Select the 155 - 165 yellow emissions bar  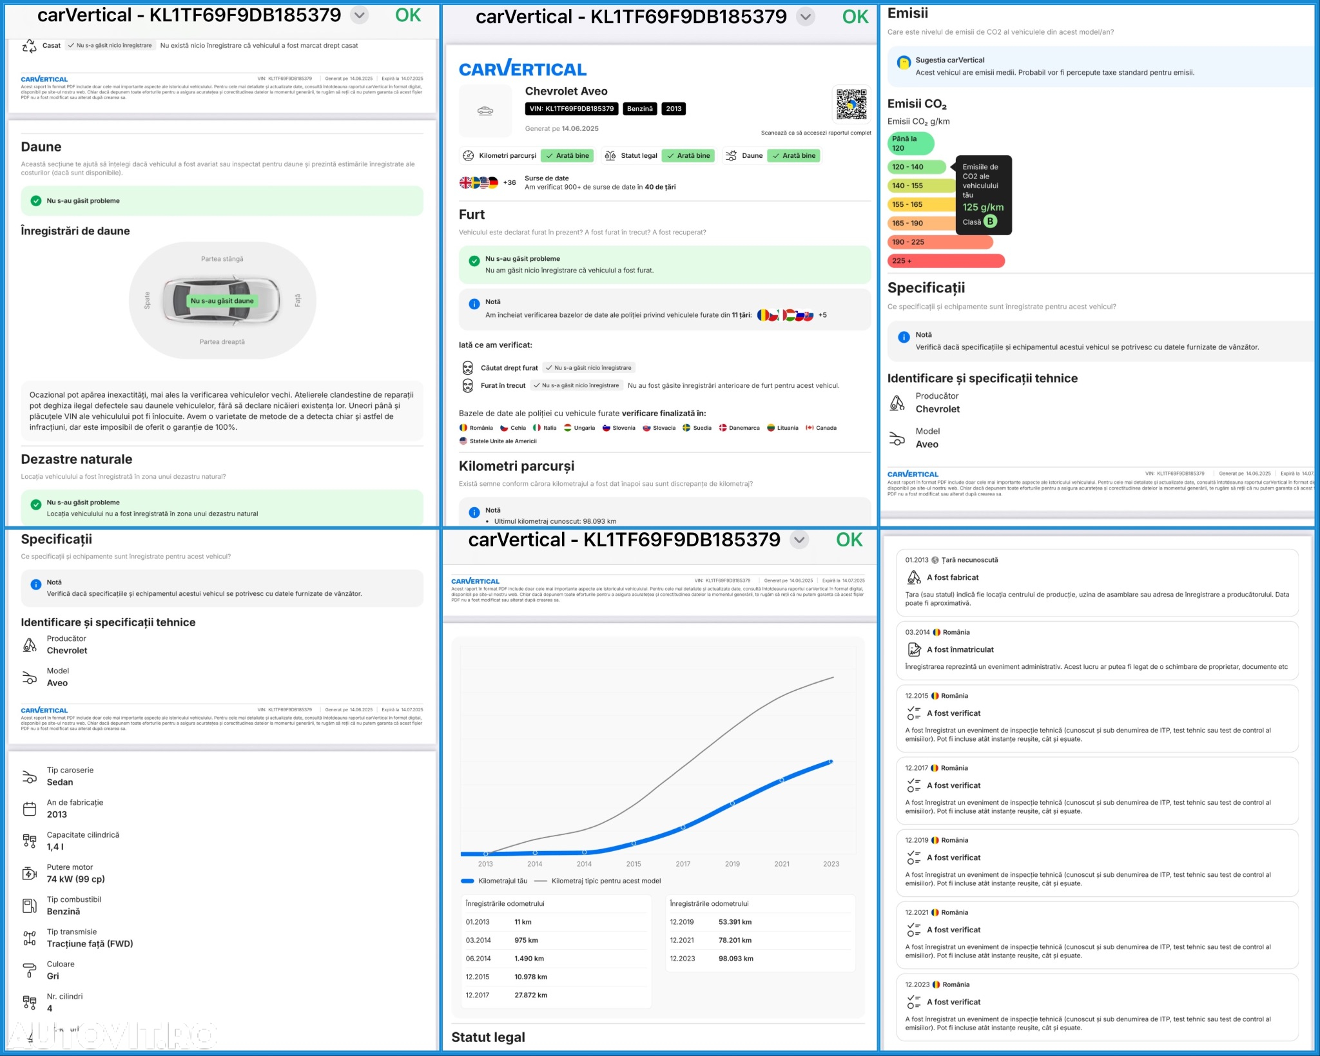[921, 205]
